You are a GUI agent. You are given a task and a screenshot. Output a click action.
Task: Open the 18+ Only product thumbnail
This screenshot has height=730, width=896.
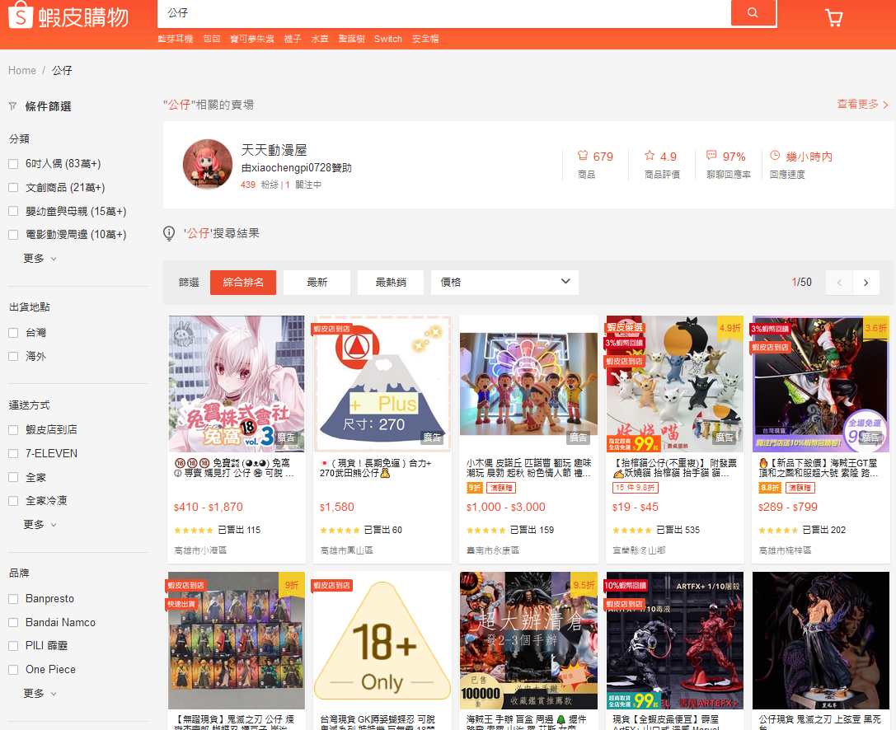382,640
